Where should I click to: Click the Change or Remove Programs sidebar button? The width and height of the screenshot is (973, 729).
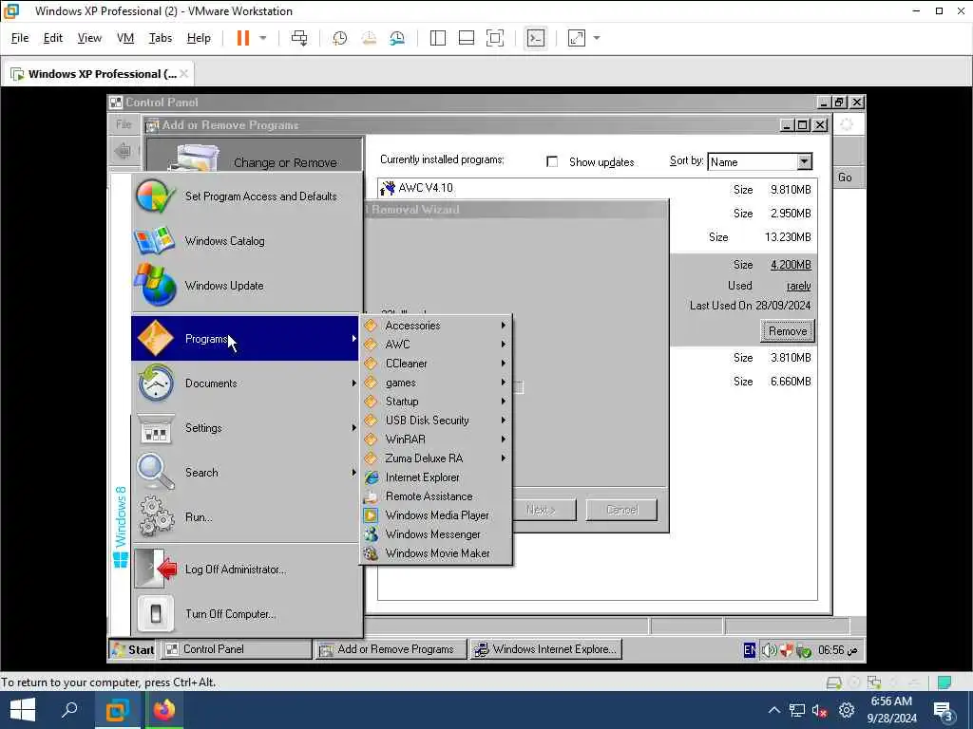[x=255, y=155]
